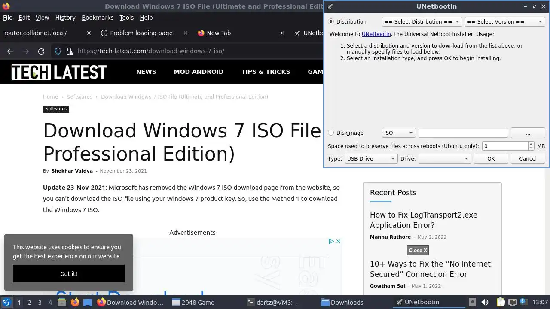Open the Select Distribution dropdown
Screen dimensions: 550x309
tap(422, 21)
